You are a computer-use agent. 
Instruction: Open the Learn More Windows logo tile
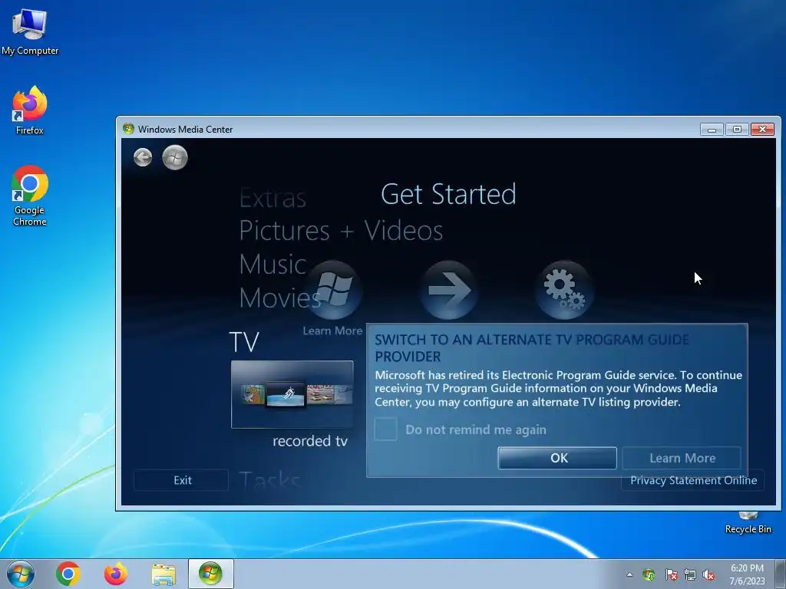tap(333, 290)
